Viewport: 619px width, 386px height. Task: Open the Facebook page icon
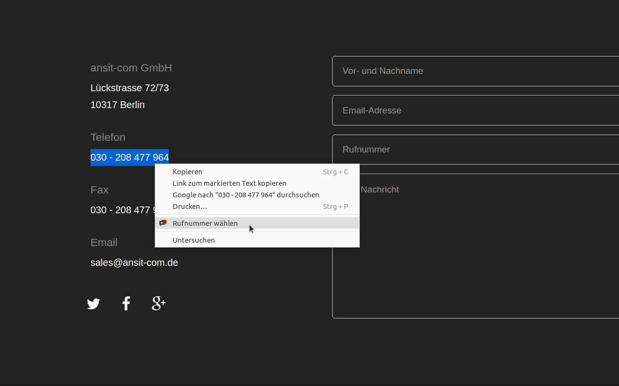tap(126, 303)
